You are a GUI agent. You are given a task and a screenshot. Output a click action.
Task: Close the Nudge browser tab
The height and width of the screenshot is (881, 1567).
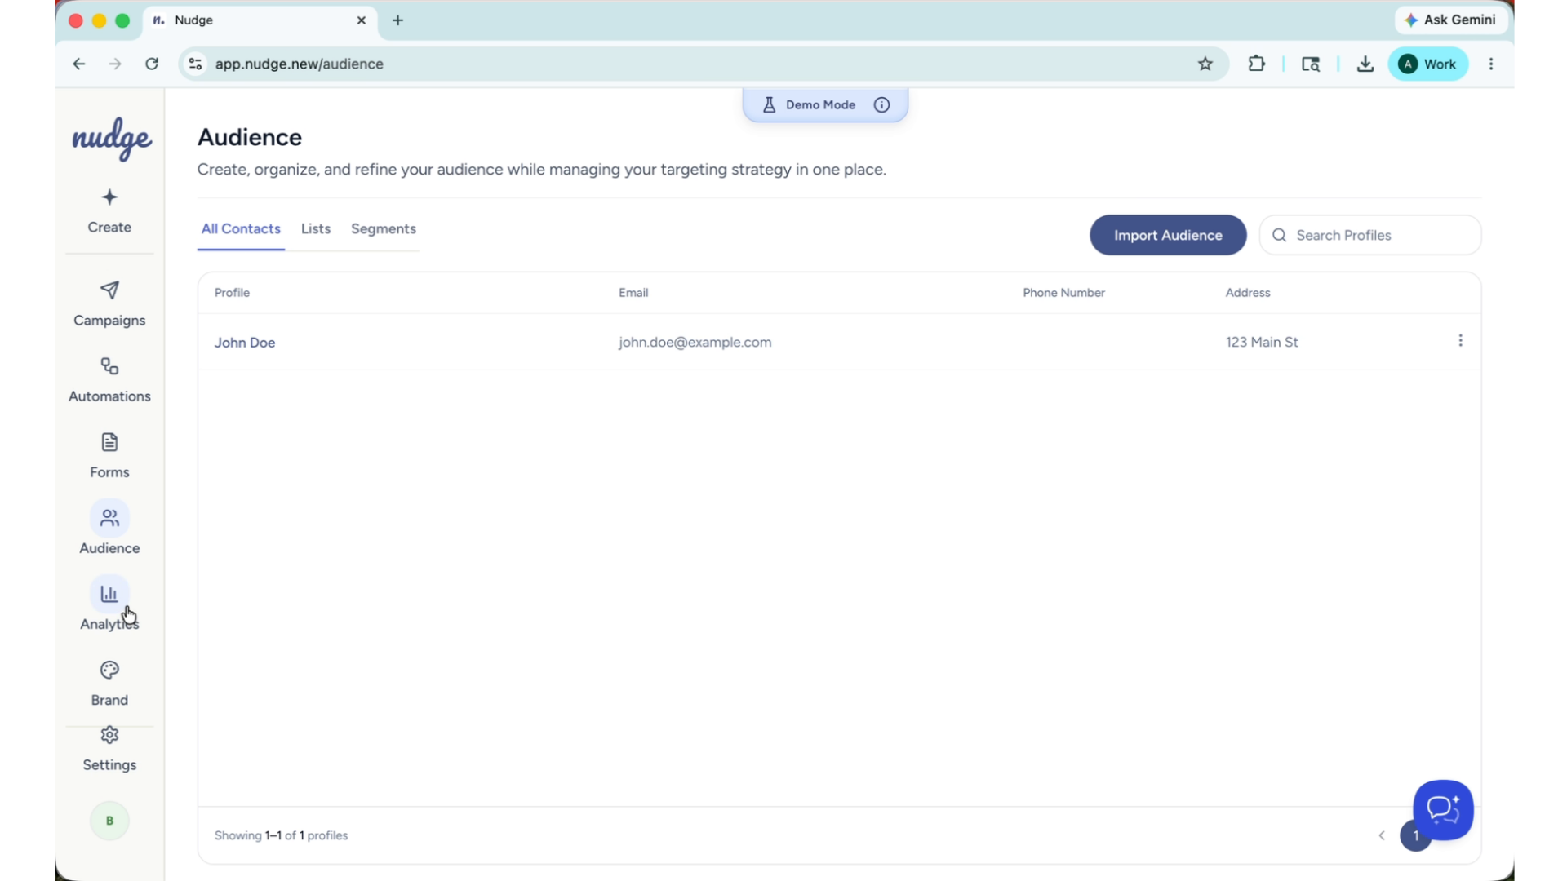pos(362,20)
